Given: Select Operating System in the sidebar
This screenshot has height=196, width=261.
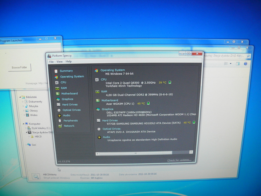Looking at the screenshot, I should coord(72,76).
